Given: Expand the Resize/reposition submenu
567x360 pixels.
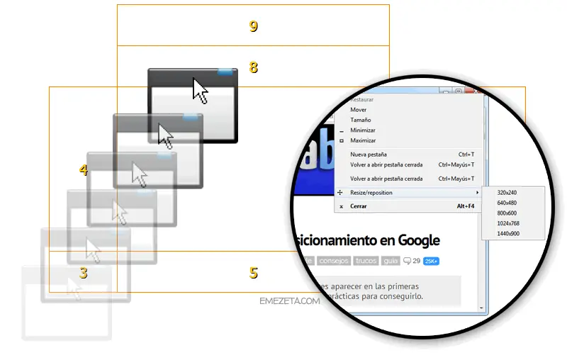Looking at the screenshot, I should pyautogui.click(x=409, y=193).
